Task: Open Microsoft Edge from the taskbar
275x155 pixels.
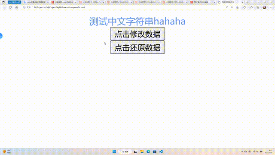Action: (x=148, y=152)
